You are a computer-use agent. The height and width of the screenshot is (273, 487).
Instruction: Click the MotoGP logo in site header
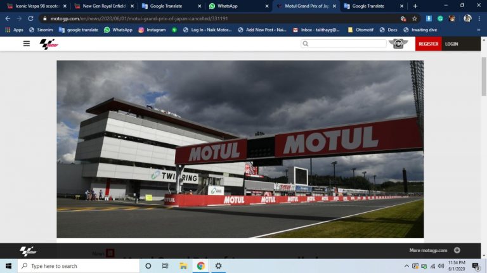tap(48, 44)
